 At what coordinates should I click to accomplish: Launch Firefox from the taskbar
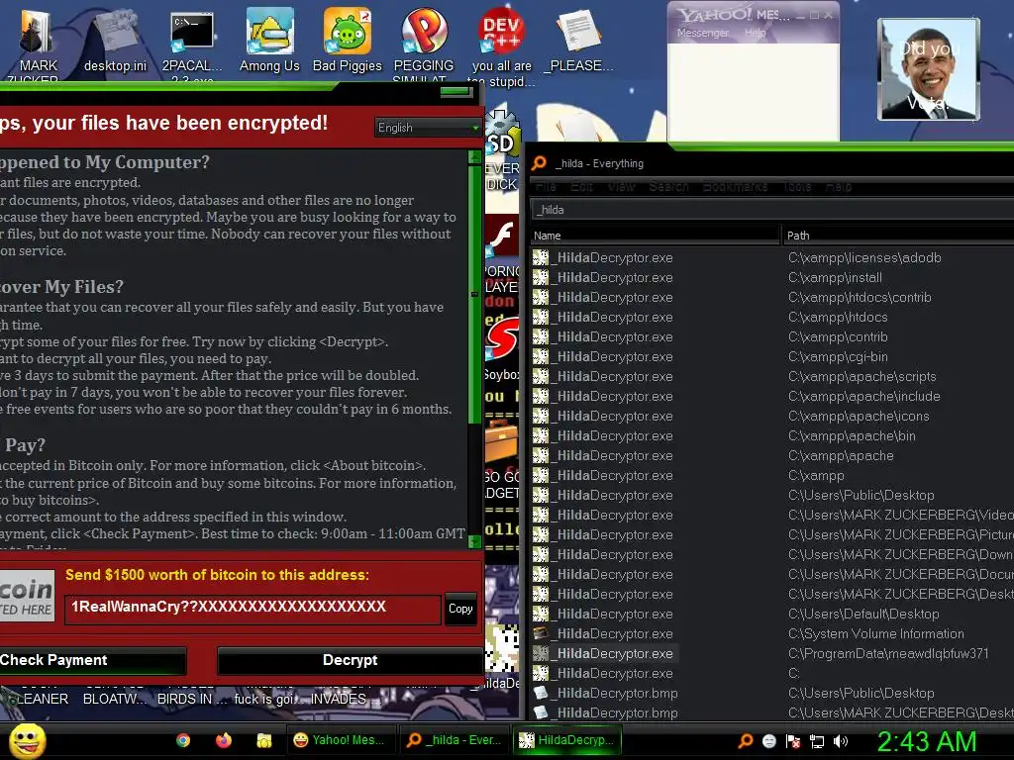(x=224, y=740)
